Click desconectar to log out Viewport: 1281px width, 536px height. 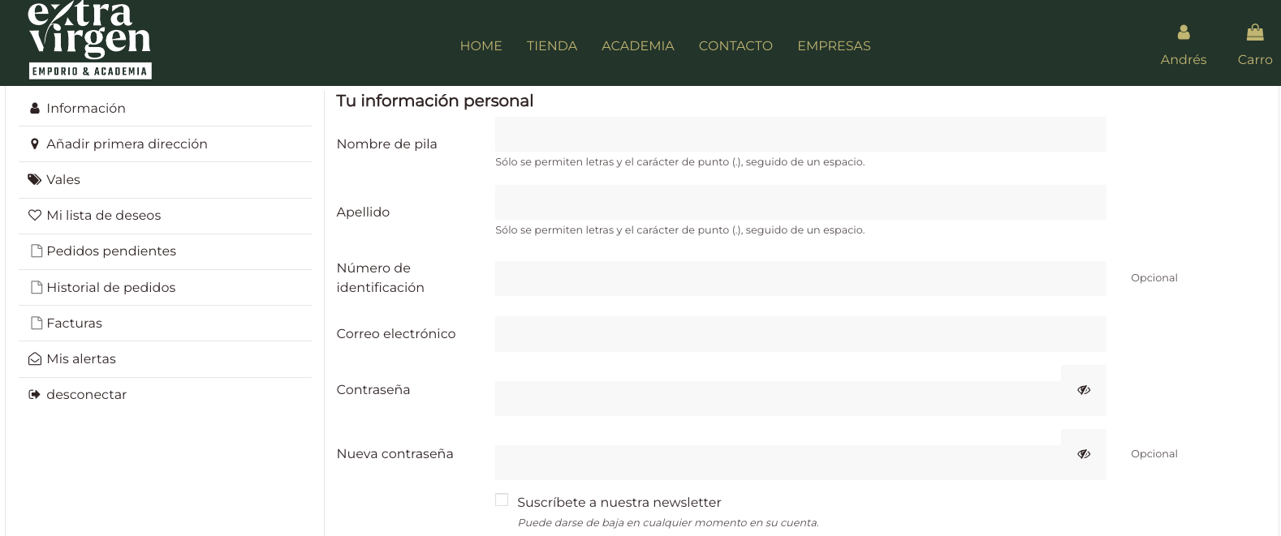click(165, 394)
